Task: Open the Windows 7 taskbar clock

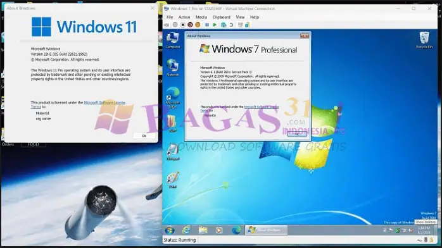Action: point(424,230)
